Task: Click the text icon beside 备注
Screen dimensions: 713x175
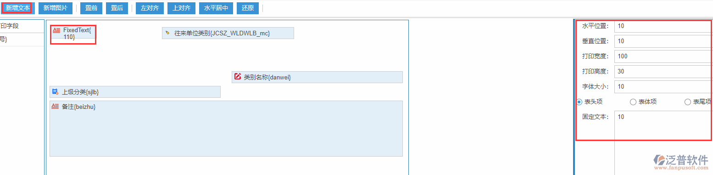Action: (x=55, y=107)
